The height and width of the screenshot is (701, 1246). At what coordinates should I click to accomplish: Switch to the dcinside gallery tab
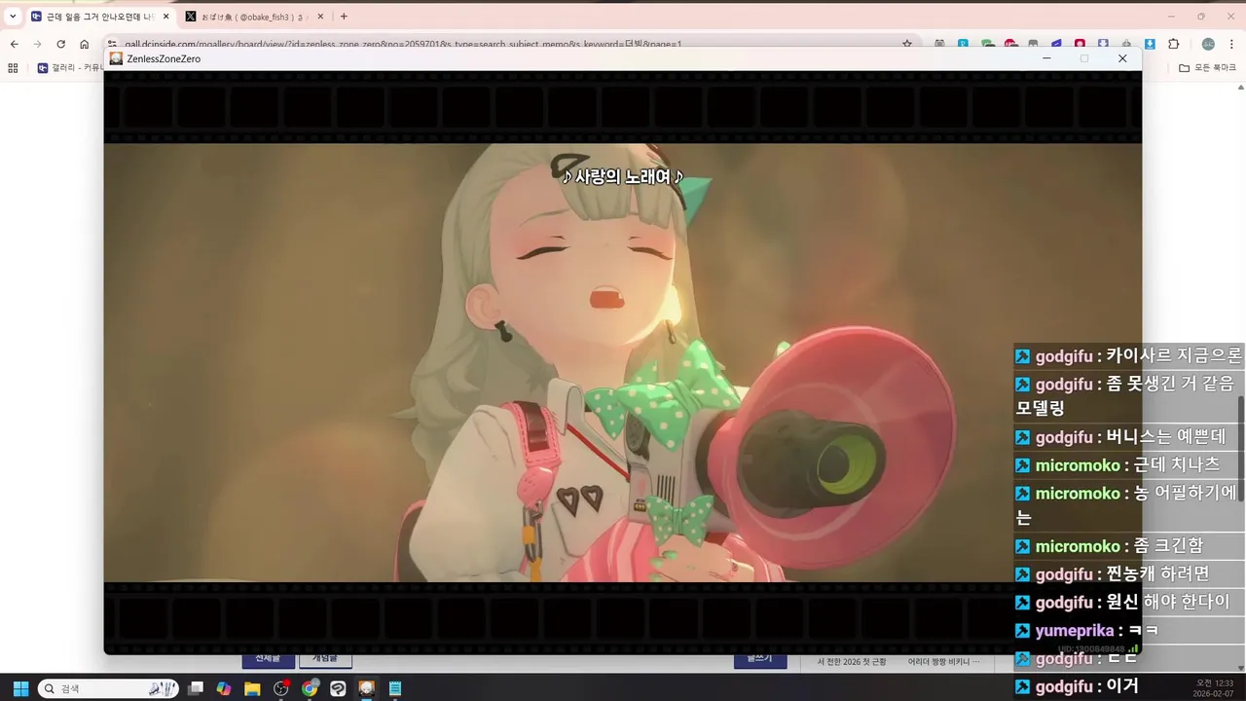99,17
